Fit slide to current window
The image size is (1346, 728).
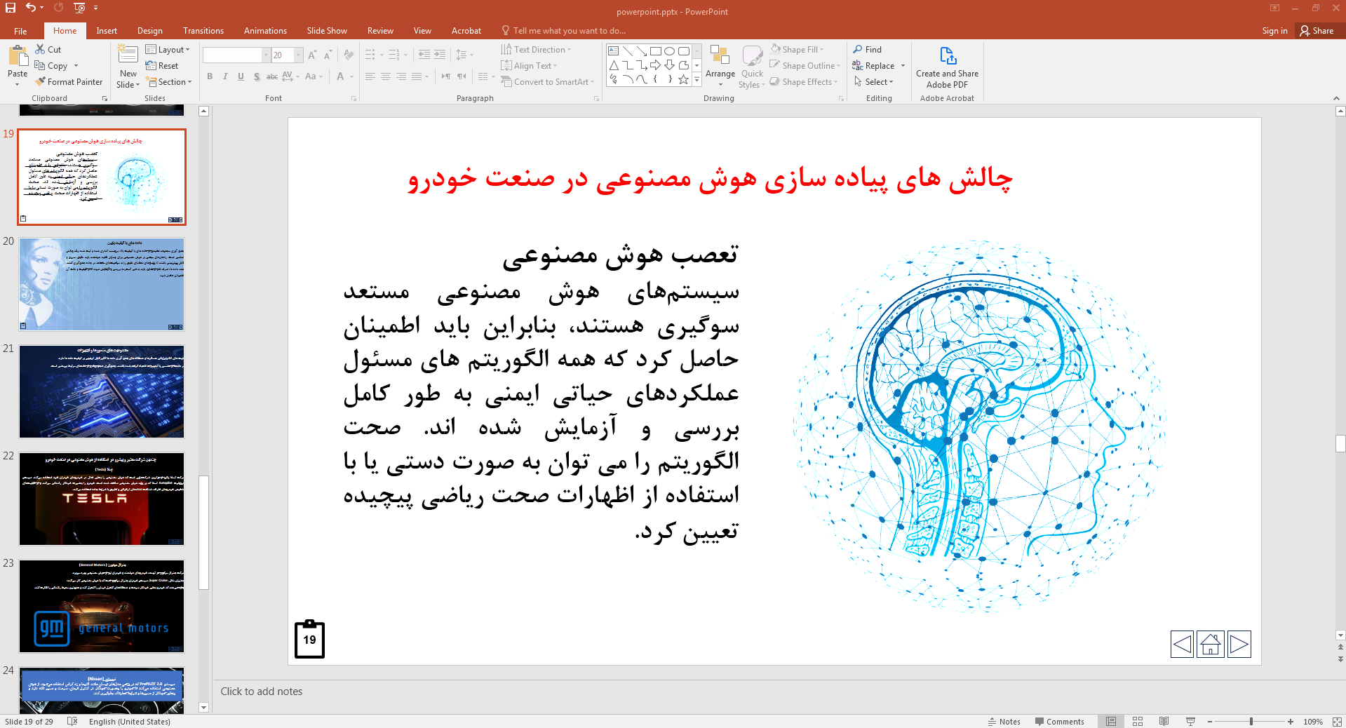coord(1337,721)
